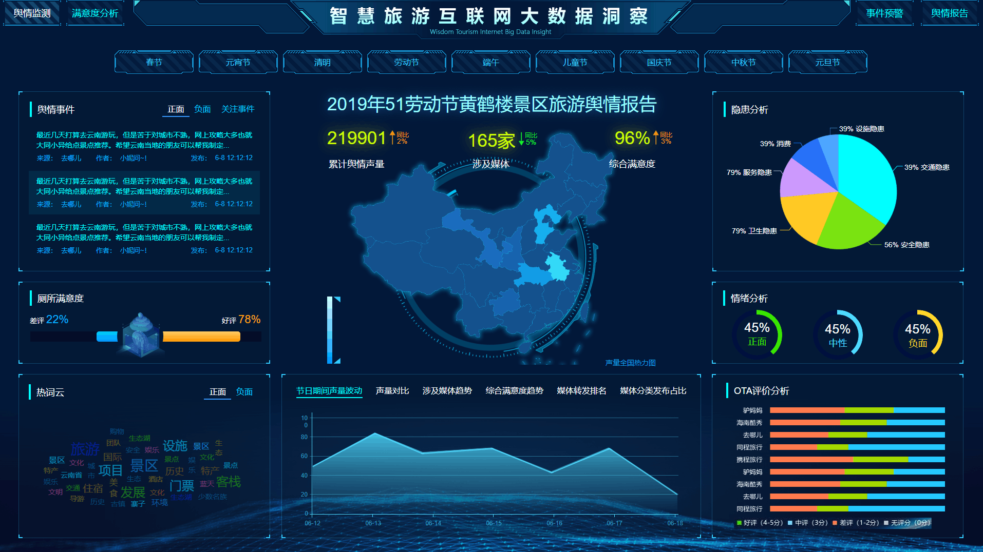Open the 声量对比 chart tab
Image resolution: width=983 pixels, height=552 pixels.
(x=392, y=391)
